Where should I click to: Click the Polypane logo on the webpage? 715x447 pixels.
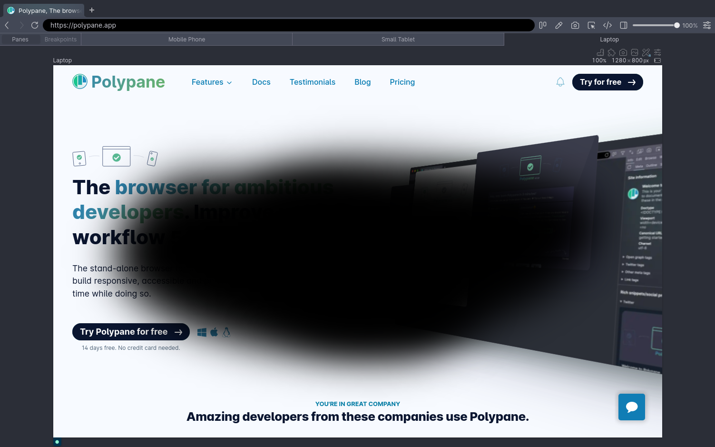(118, 82)
